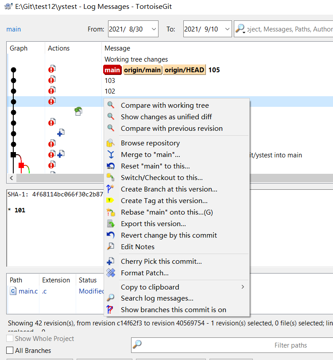Click the main branch link

pos(14,29)
